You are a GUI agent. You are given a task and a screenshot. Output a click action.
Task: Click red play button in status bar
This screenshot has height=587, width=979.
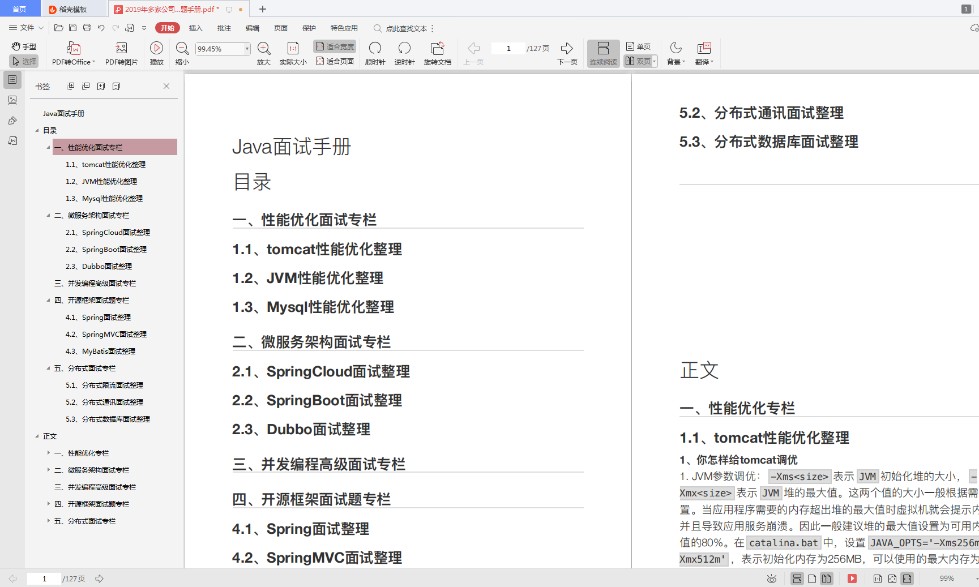[x=852, y=579]
